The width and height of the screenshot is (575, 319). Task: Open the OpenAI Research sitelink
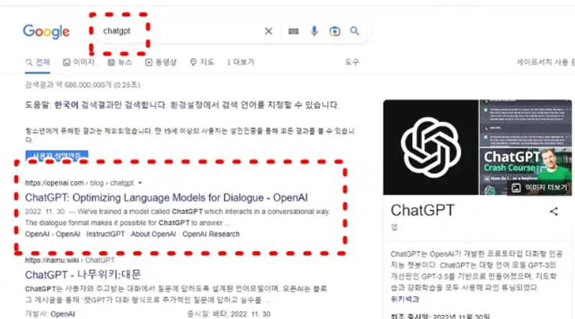[x=211, y=234]
